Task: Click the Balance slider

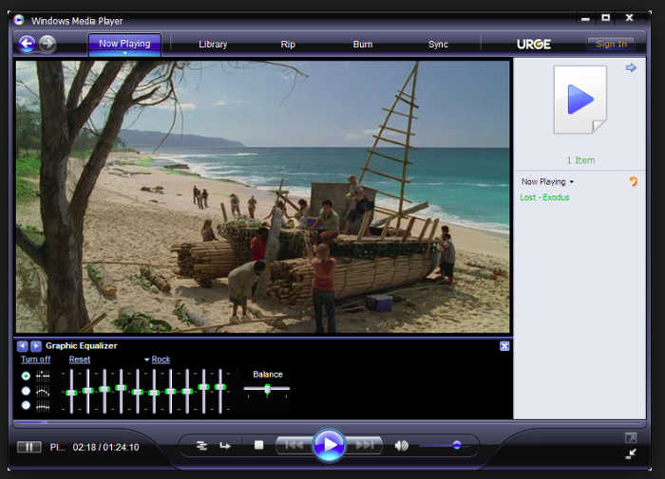Action: pos(267,389)
